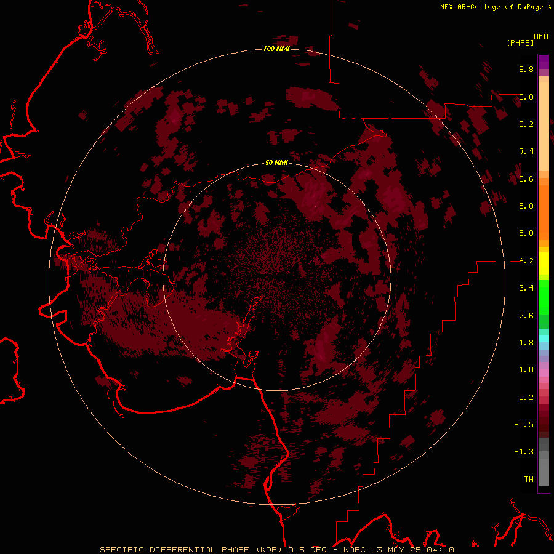Screen dimensions: 554x554
Task: Click the -1.3 value on the color scale
Action: [x=524, y=452]
